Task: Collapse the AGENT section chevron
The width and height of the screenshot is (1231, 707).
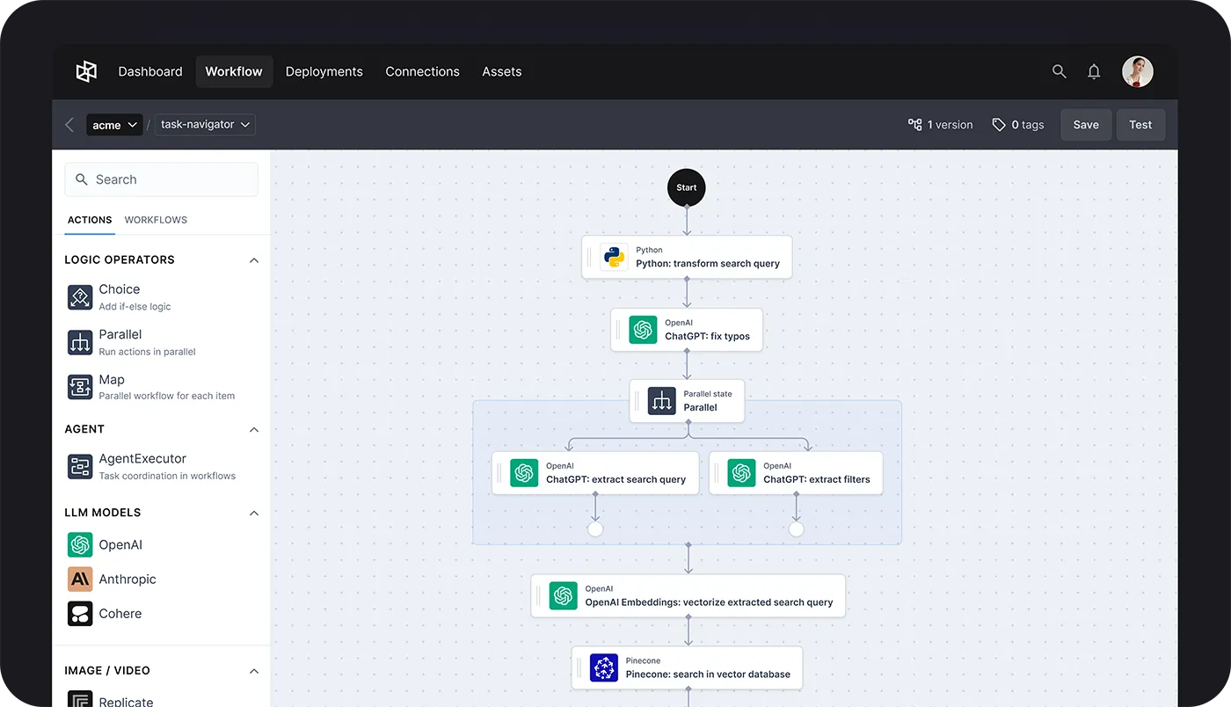Action: [x=253, y=429]
